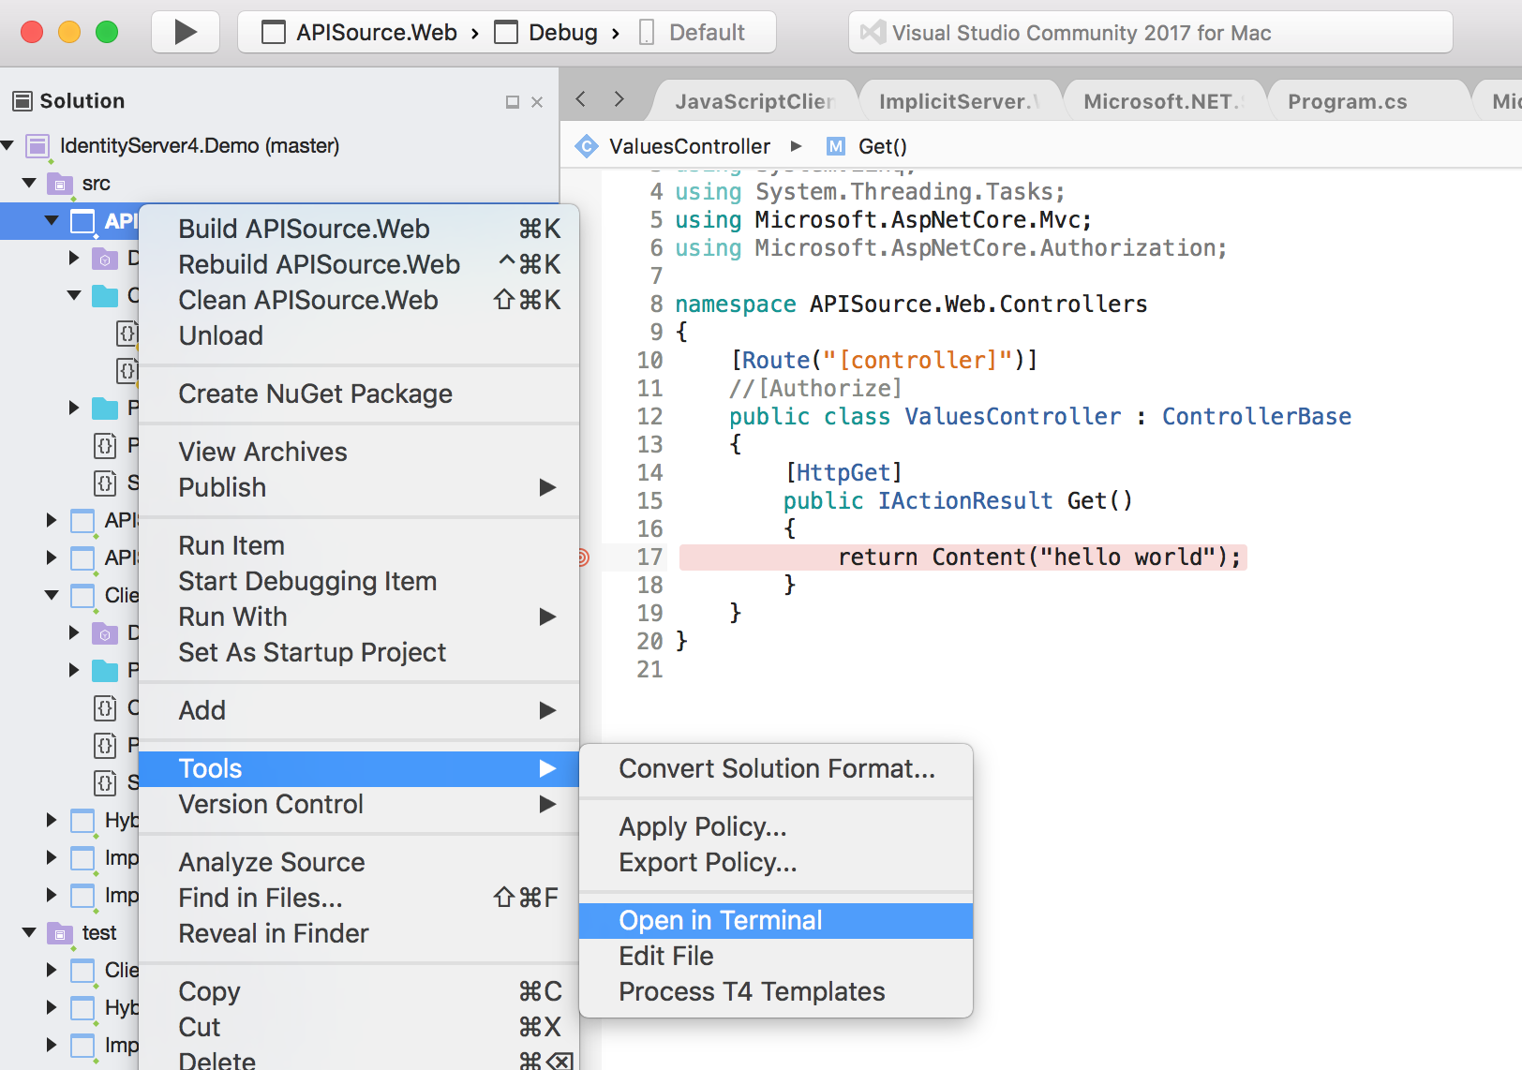
Task: Click the Solution panel header icon
Action: click(22, 101)
